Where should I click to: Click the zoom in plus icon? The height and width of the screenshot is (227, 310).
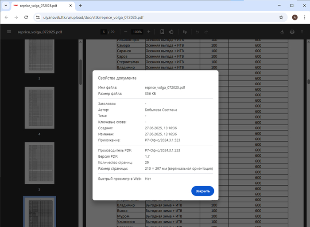(x=149, y=32)
